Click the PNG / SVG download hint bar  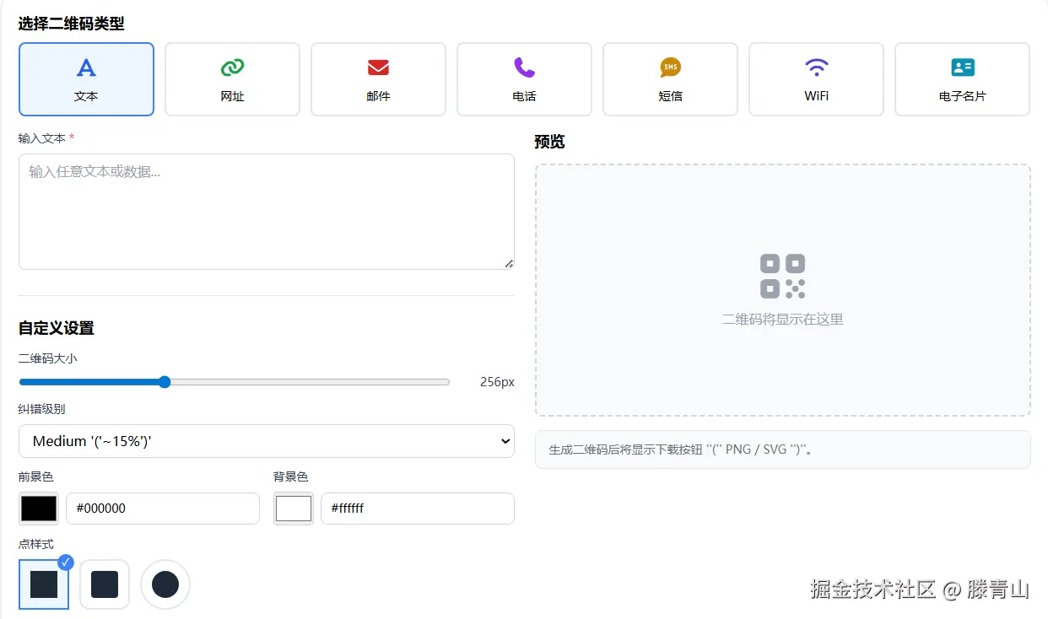tap(781, 449)
